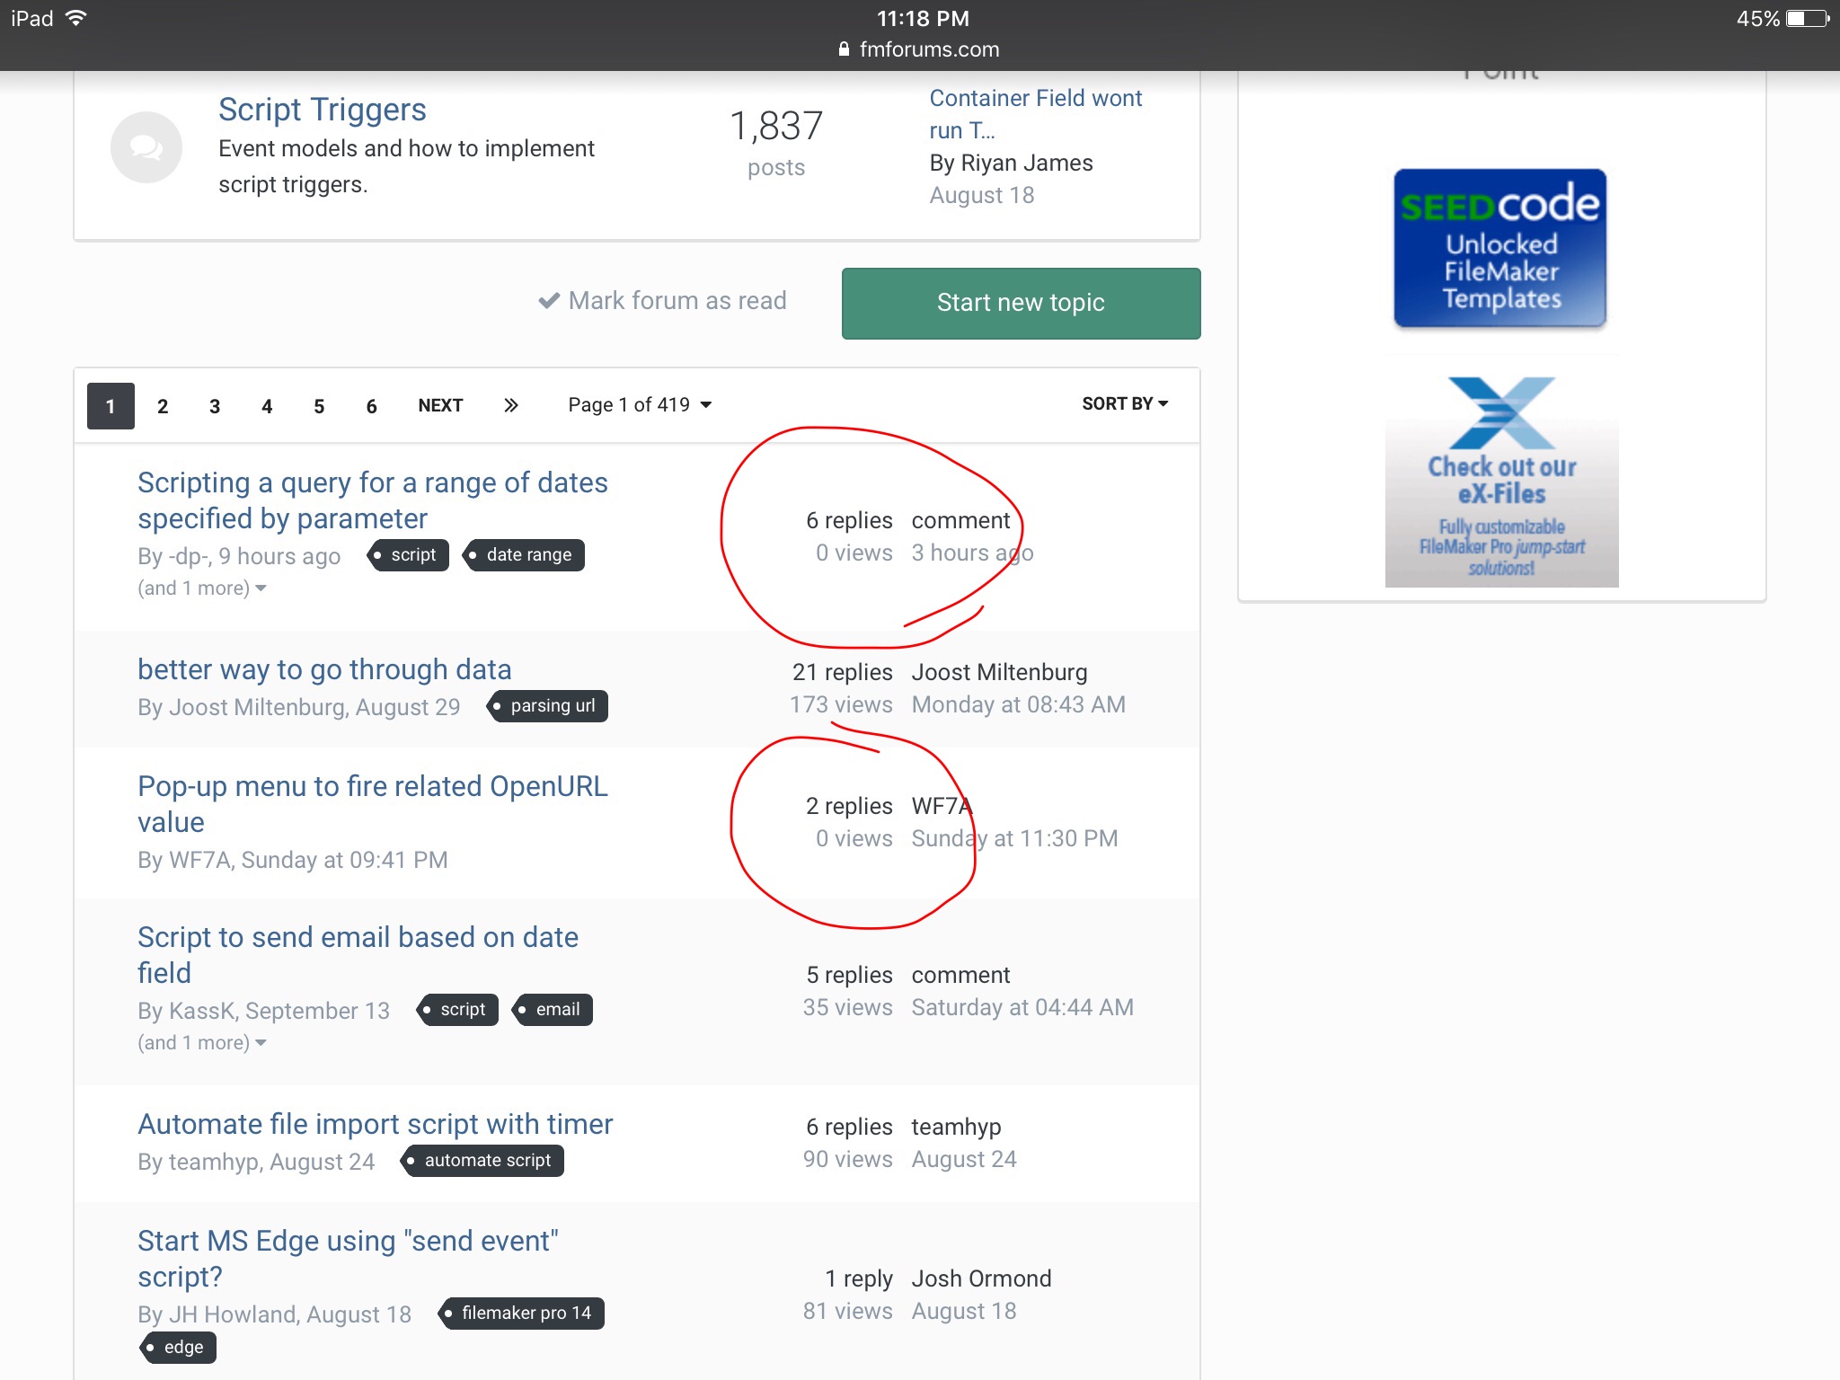1840x1380 pixels.
Task: Open the SeedCode Unlocked FileMaker Templates banner
Action: pos(1500,248)
